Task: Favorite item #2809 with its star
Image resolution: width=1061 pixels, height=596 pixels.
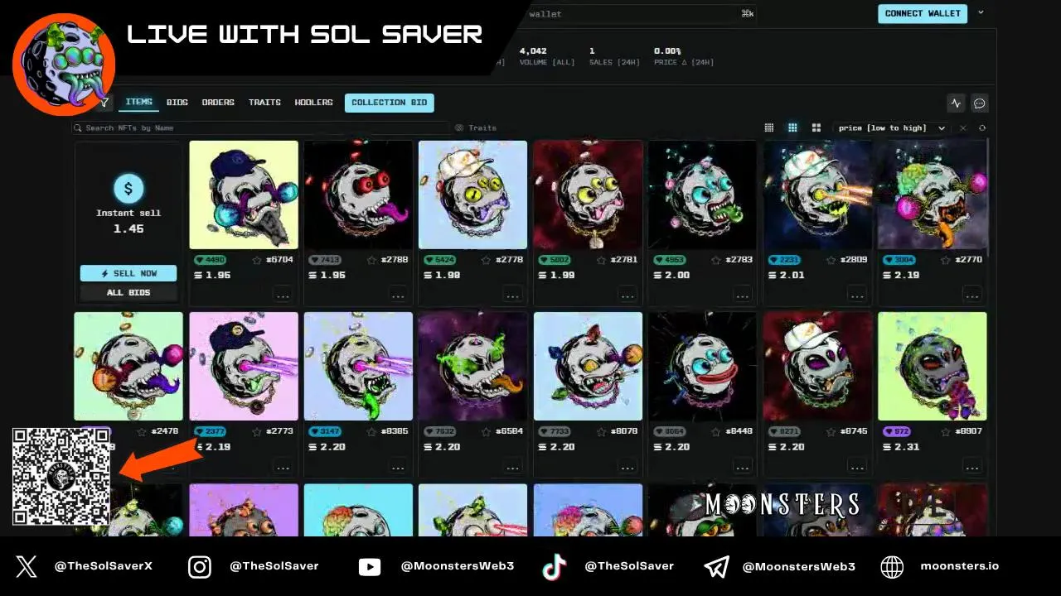Action: 831,260
